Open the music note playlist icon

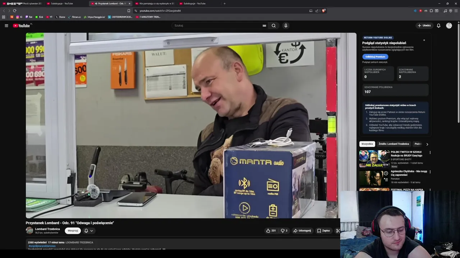click(445, 11)
